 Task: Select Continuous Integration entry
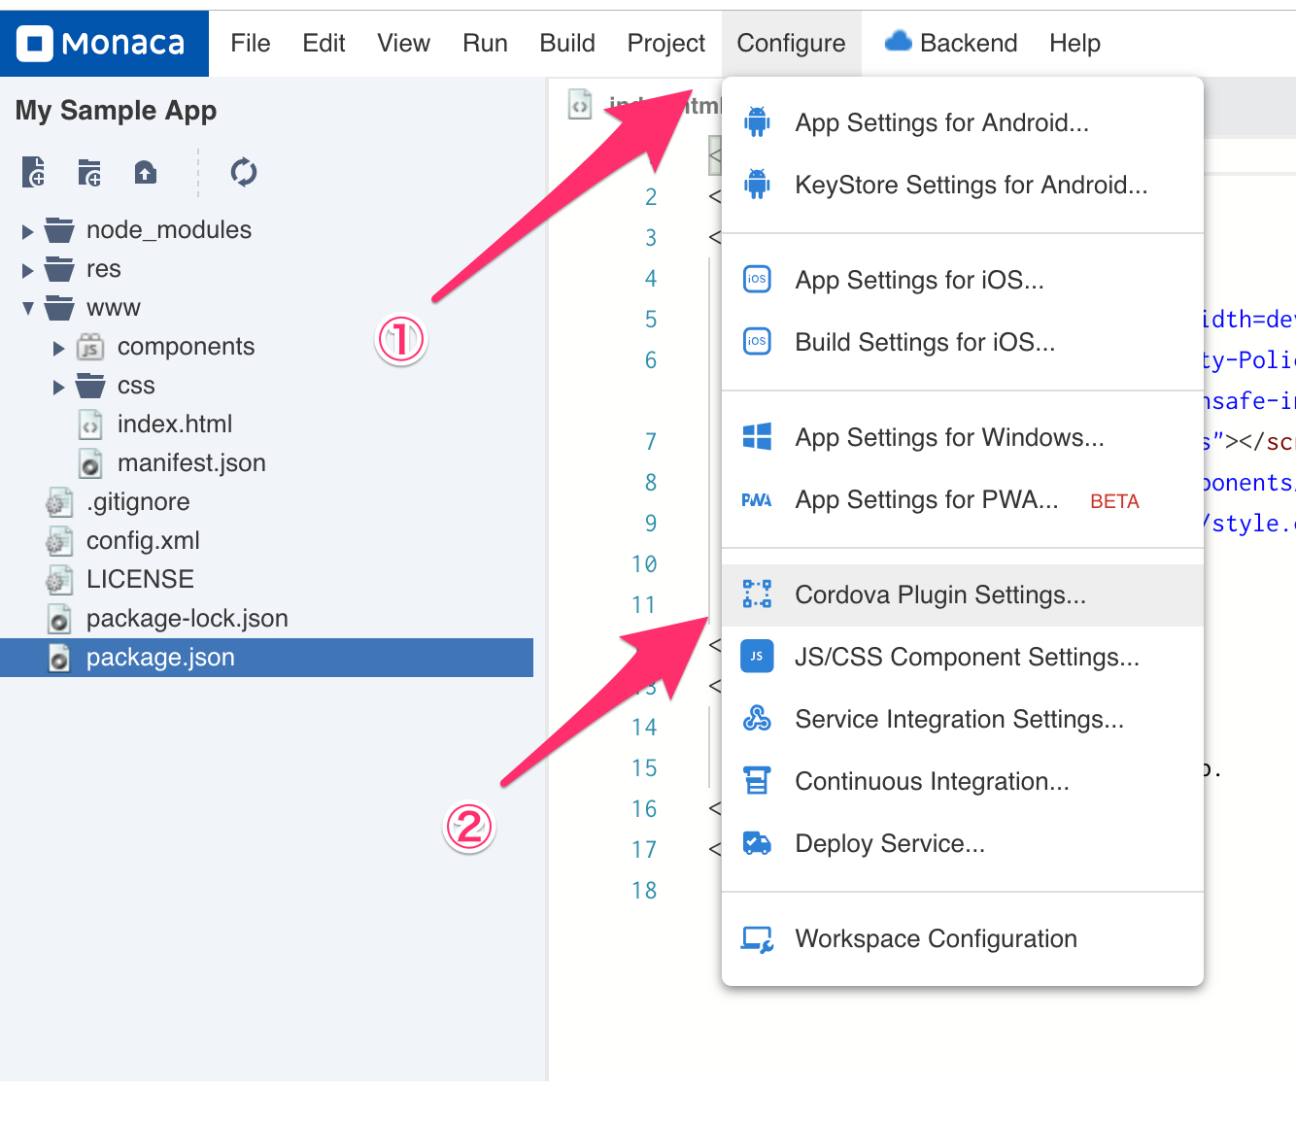[x=963, y=781]
